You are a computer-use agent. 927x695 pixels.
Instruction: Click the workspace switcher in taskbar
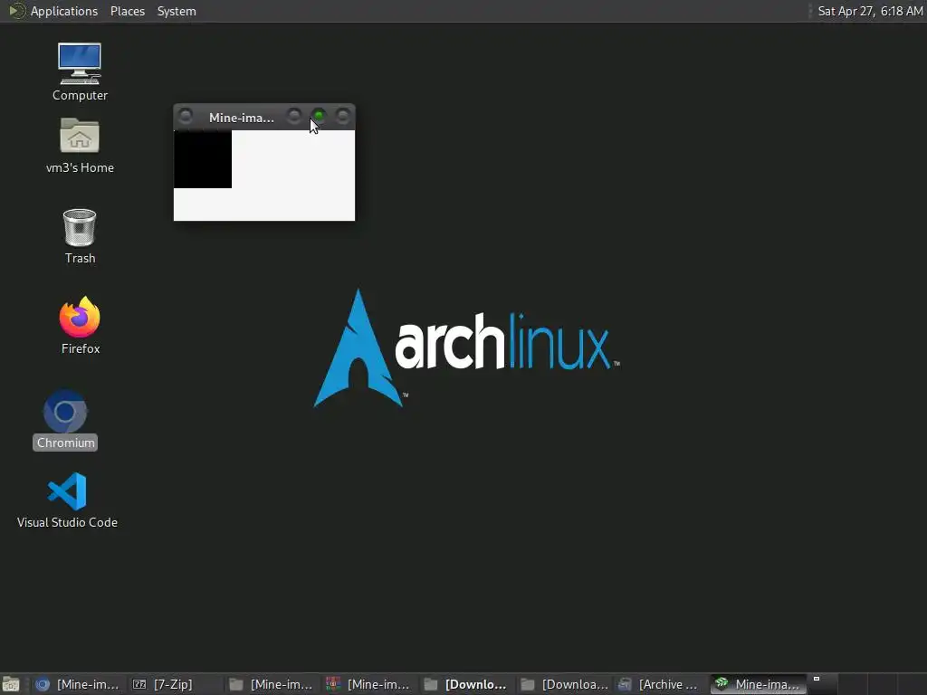(866, 684)
